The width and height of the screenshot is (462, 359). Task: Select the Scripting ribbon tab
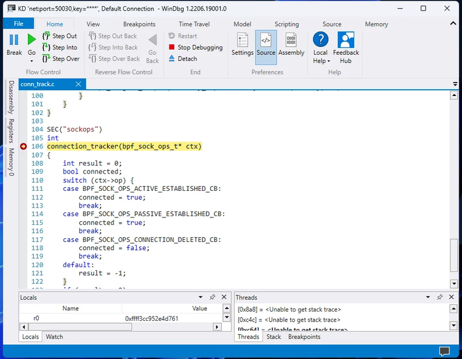pos(286,24)
